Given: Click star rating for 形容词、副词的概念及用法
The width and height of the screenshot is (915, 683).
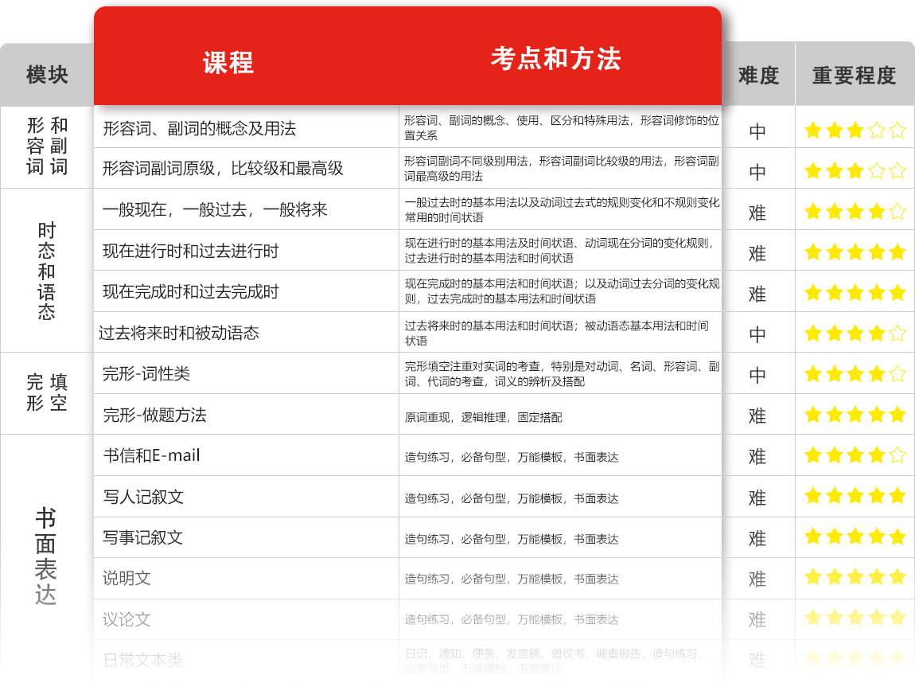Looking at the screenshot, I should [855, 131].
